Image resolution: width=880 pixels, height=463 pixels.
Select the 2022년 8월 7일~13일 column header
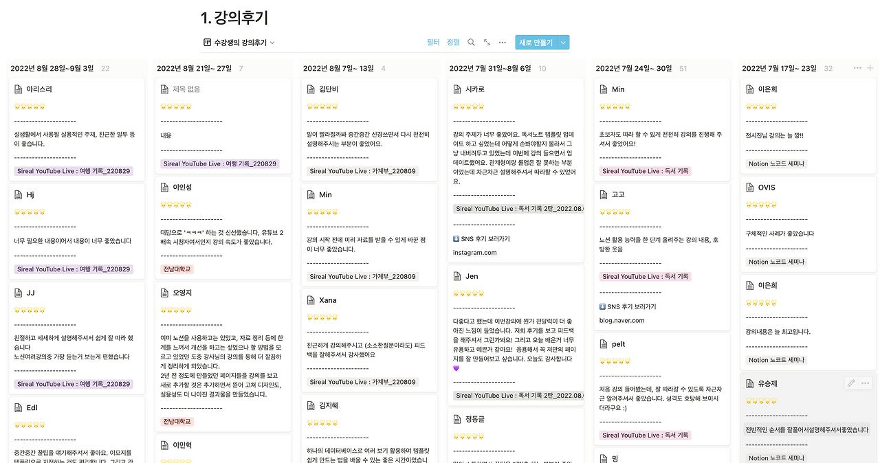click(x=338, y=68)
